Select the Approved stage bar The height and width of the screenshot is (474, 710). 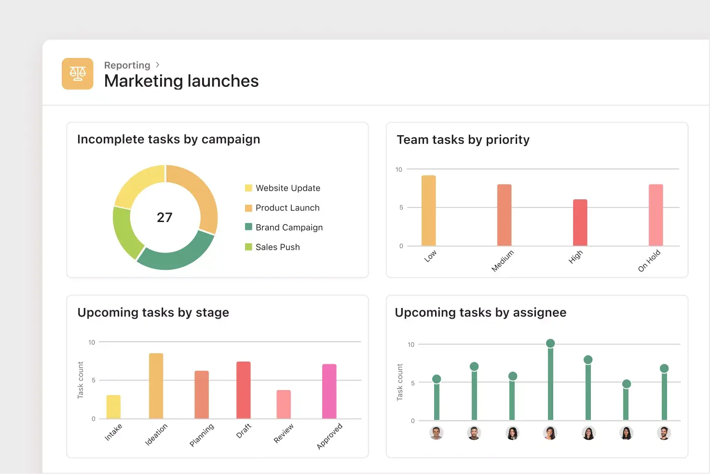[x=329, y=391]
